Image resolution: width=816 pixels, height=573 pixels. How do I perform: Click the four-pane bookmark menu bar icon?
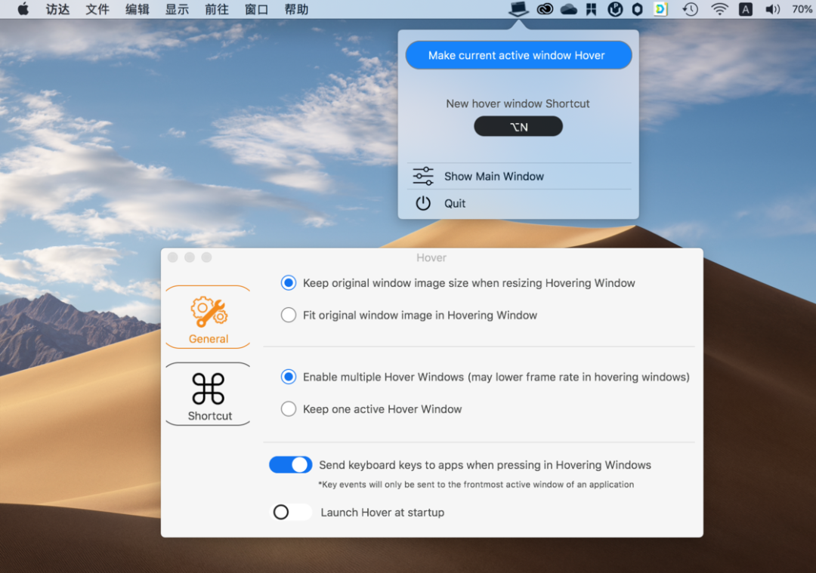591,9
